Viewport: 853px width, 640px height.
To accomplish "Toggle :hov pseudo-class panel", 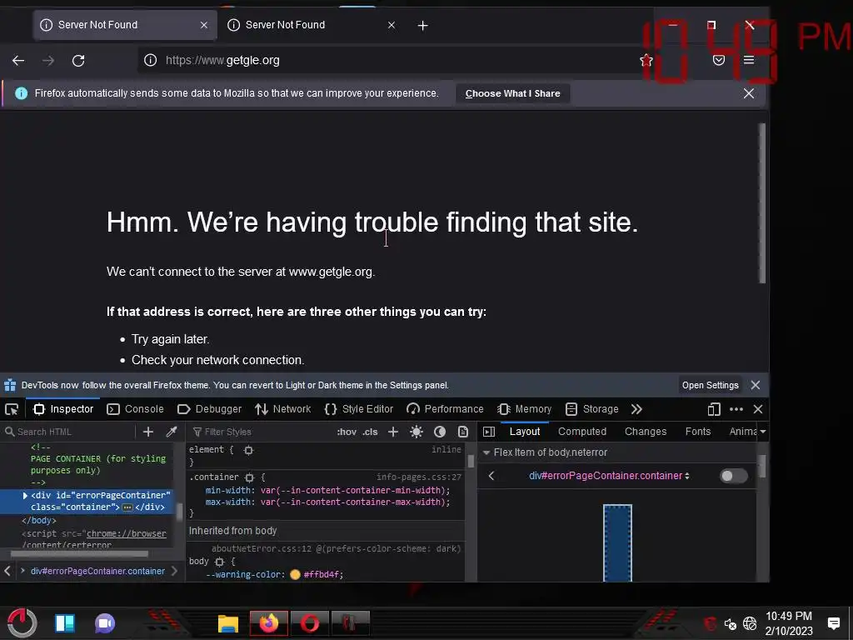I will tap(347, 432).
